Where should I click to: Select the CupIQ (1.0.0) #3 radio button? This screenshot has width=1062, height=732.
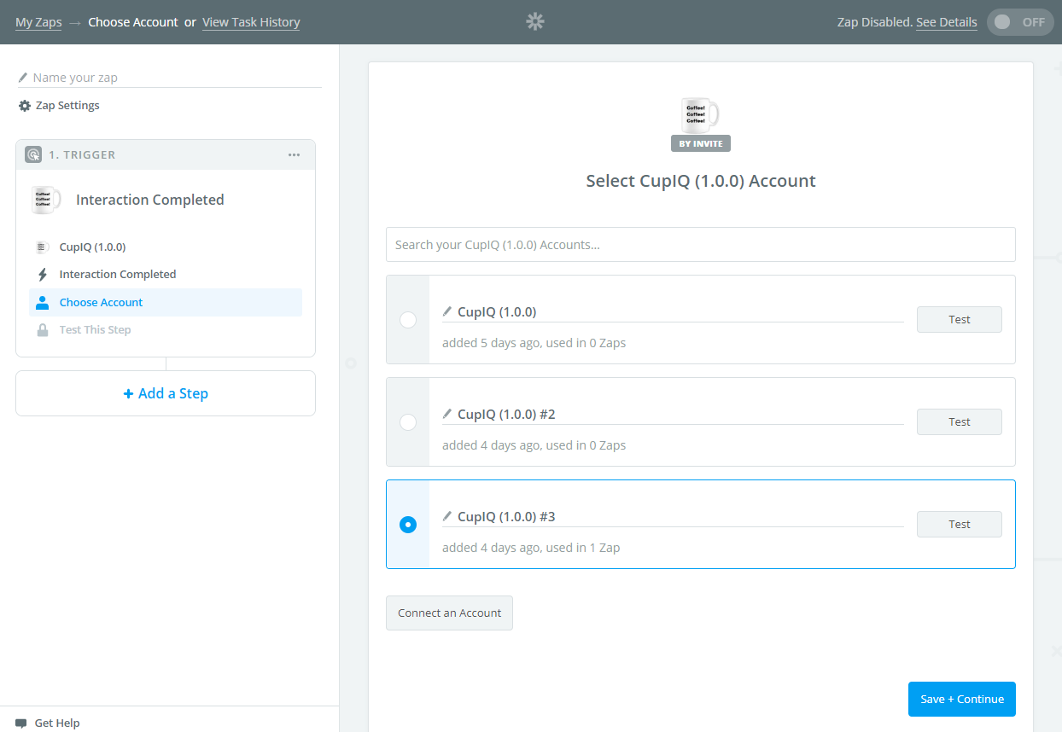pyautogui.click(x=408, y=524)
